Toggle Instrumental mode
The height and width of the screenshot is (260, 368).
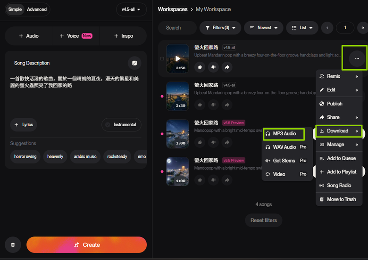click(x=121, y=125)
